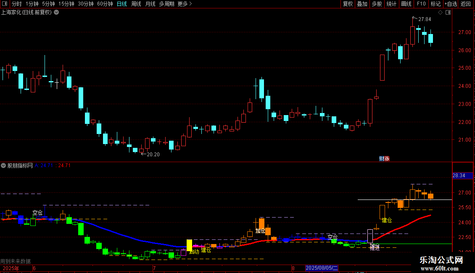Click the 建仓 label near August rally
This screenshot has width=475, height=273.
(x=387, y=220)
